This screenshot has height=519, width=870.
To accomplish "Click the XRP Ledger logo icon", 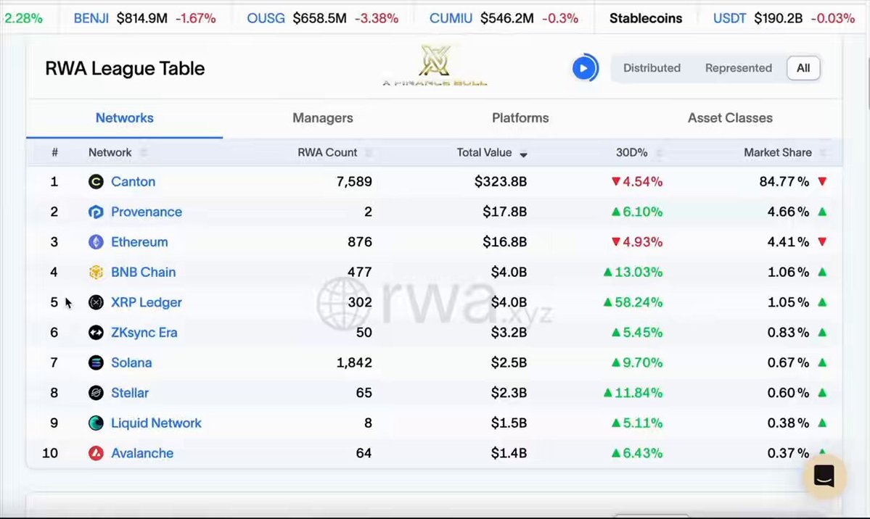I will (96, 302).
